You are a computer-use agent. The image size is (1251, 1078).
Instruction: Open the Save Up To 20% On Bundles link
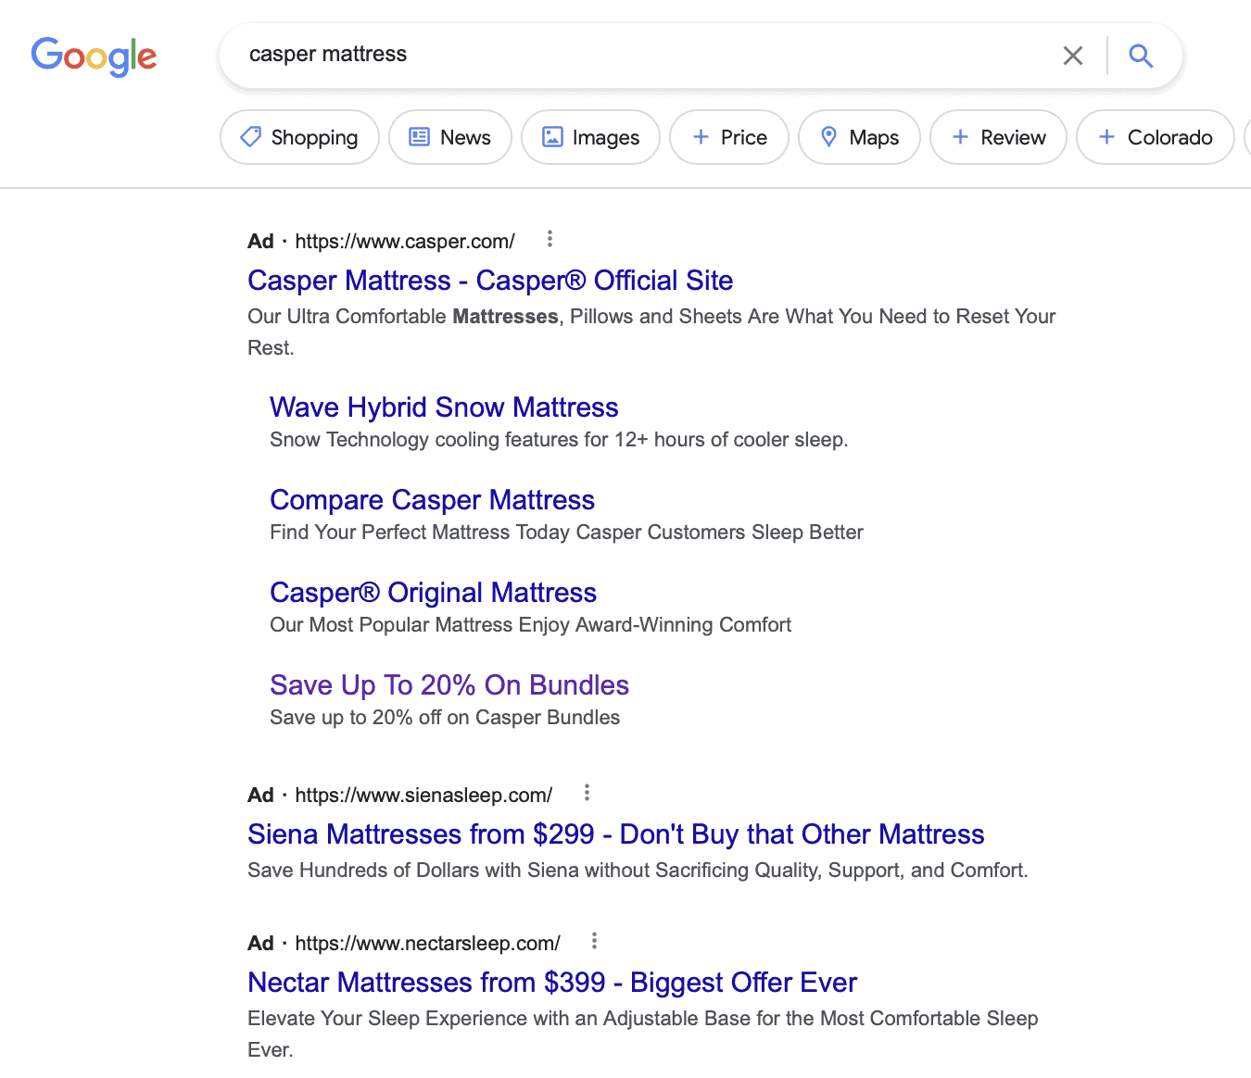pos(449,685)
